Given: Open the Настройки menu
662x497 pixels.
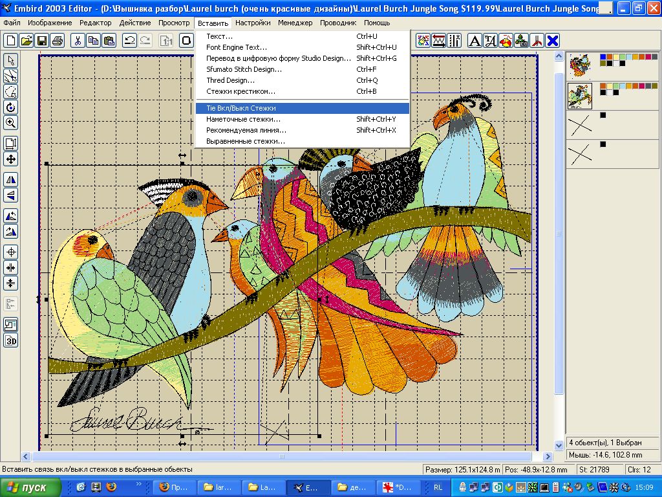Looking at the screenshot, I should [253, 23].
